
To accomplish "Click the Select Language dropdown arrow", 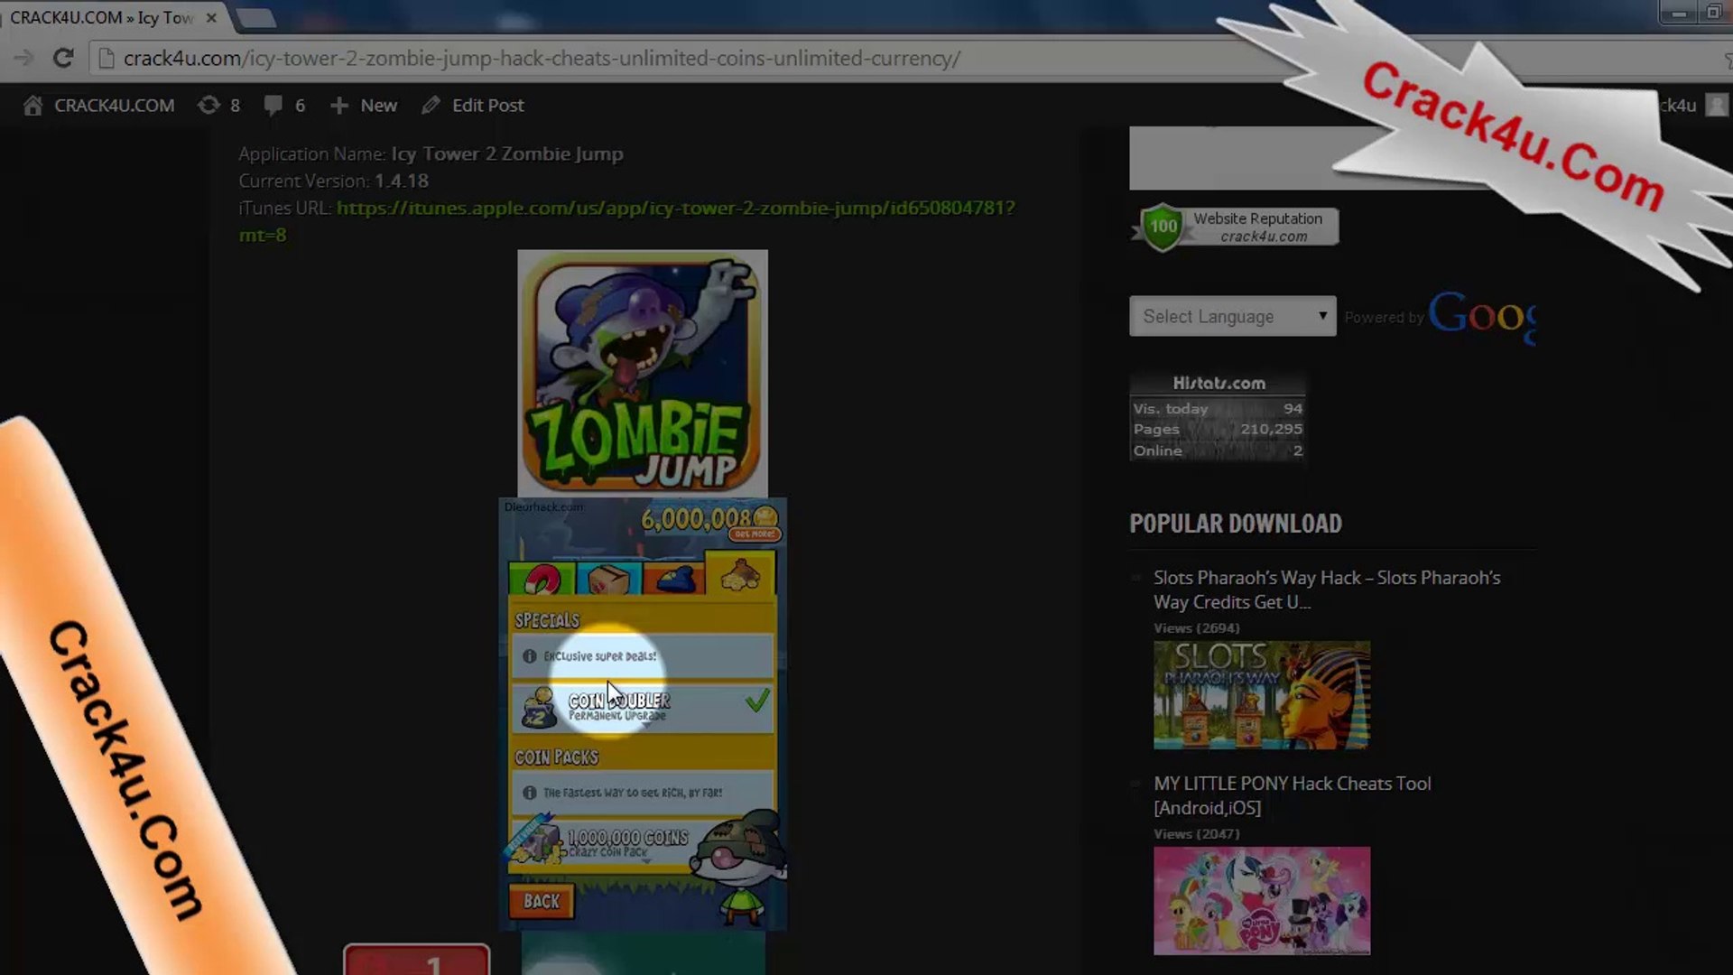I will pyautogui.click(x=1322, y=316).
